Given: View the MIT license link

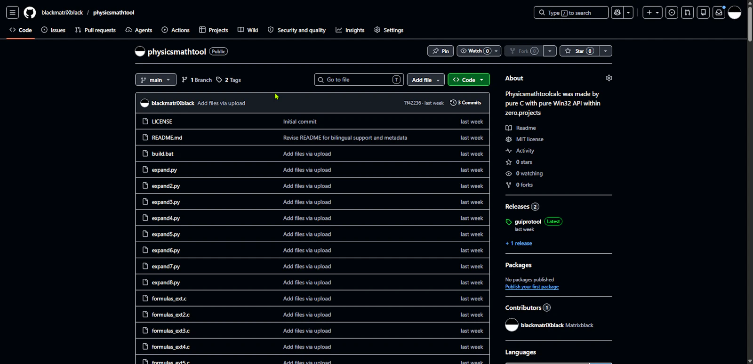Looking at the screenshot, I should point(524,139).
